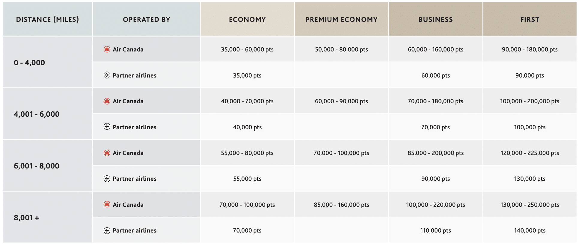Click Partner airlines plane icon in 0 - 4,000 row
The height and width of the screenshot is (246, 579).
coord(107,75)
